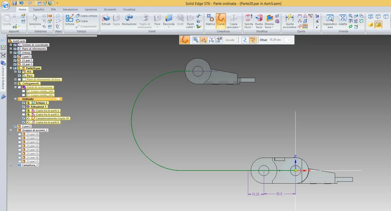Use the Sposta facce move faces tool

click(x=249, y=21)
